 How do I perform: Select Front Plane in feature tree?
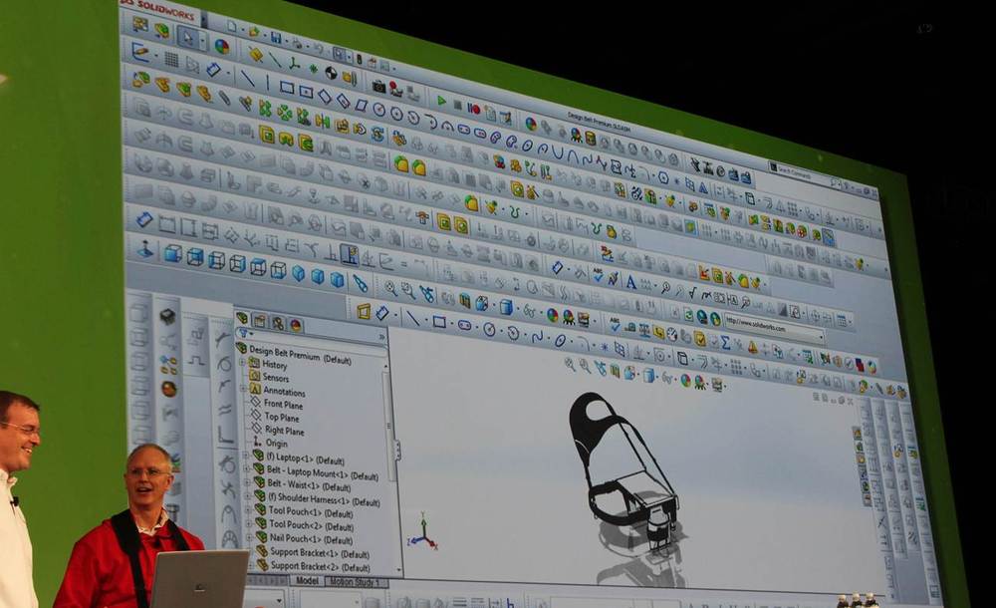pos(283,405)
